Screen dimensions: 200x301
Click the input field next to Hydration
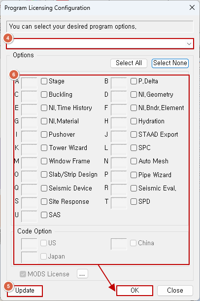119,123
